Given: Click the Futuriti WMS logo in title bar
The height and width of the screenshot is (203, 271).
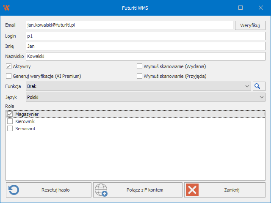Looking at the screenshot, I should point(6,8).
